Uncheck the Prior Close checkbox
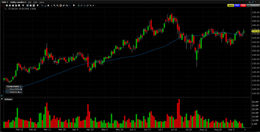This screenshot has width=260, height=132. pos(21,89)
